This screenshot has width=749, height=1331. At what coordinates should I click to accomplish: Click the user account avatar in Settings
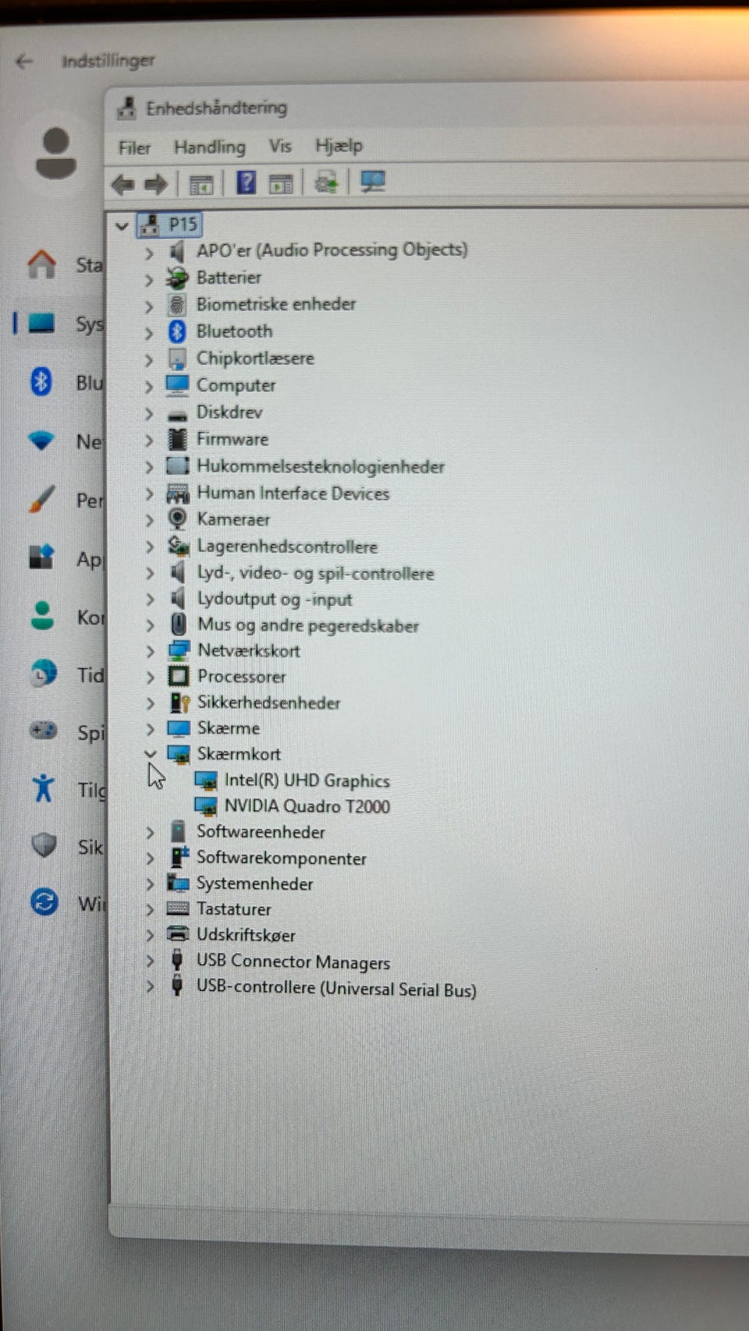tap(56, 154)
